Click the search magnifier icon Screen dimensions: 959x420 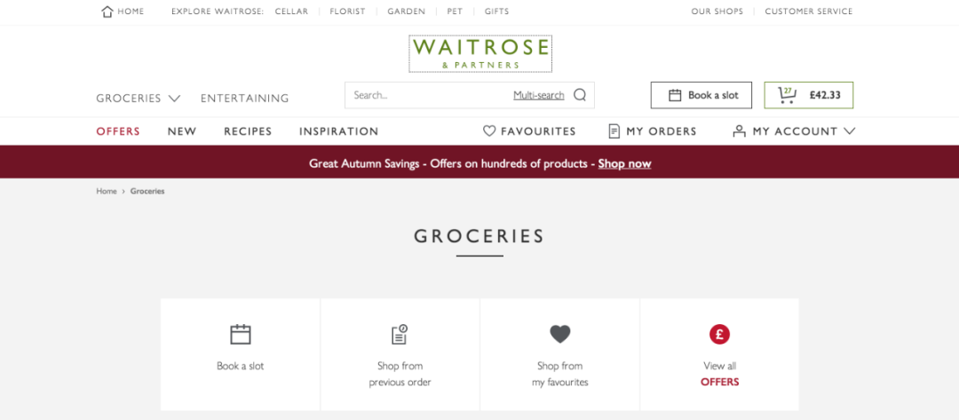(580, 95)
